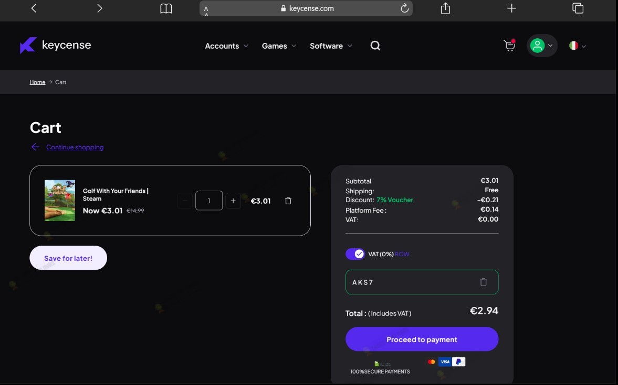Click the 100%SECURE PAYMENTS text
Viewport: 618px width, 385px height.
(x=380, y=371)
